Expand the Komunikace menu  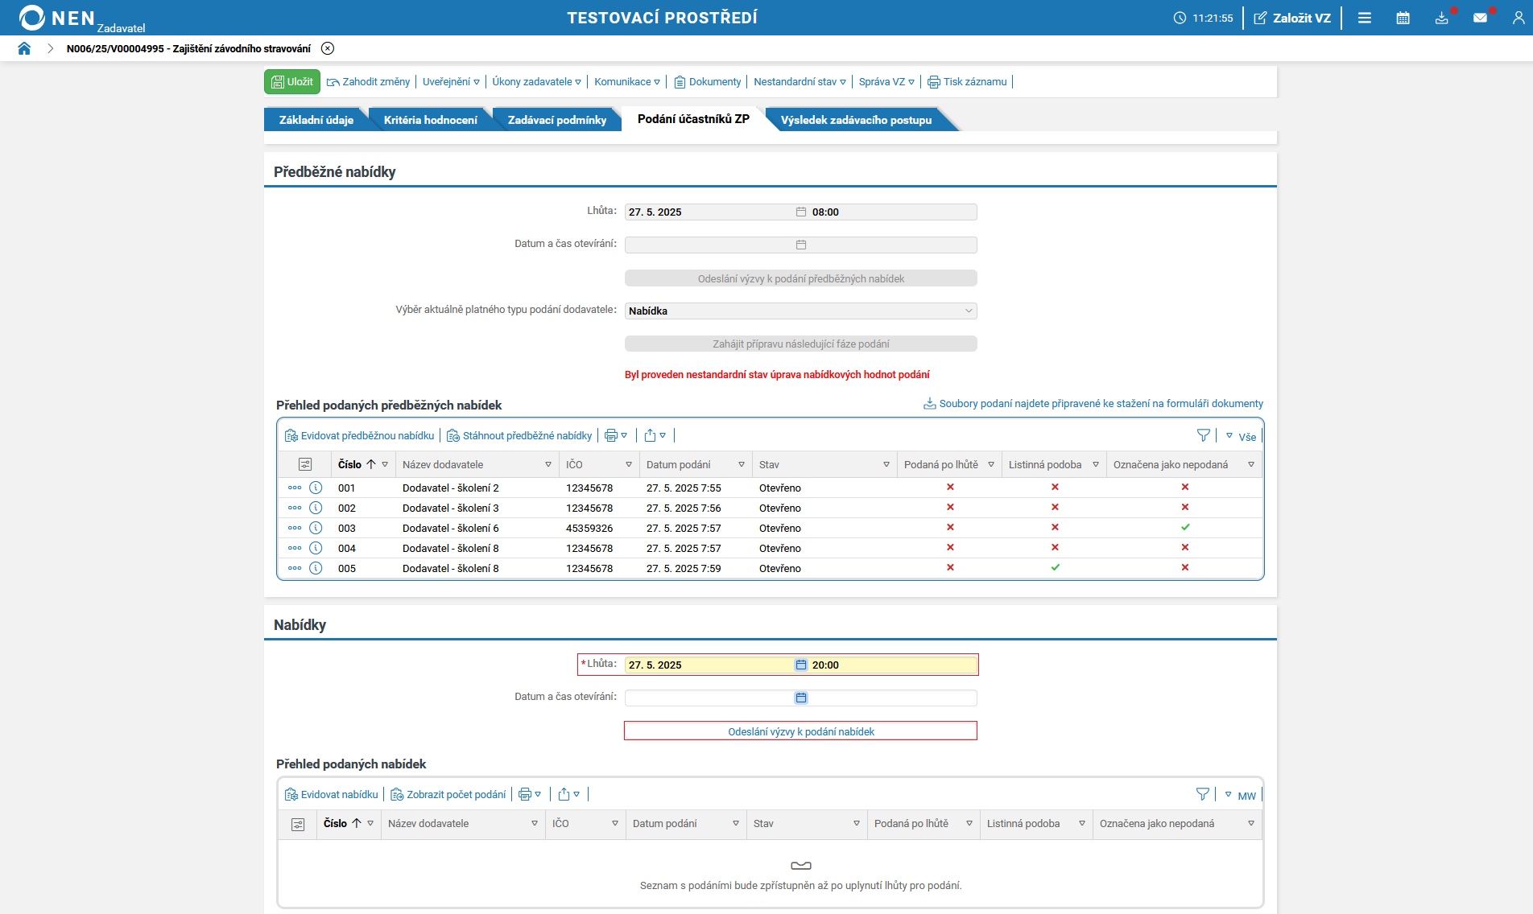click(627, 82)
